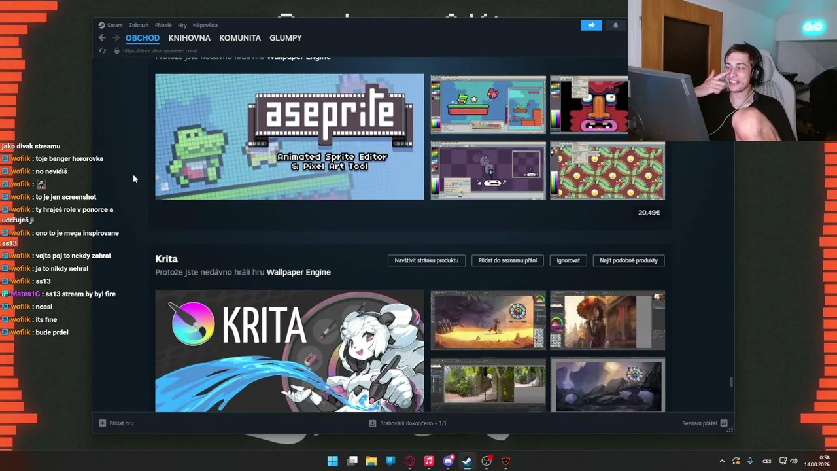Open the Aseprite main banner image
This screenshot has height=471, width=837.
[290, 137]
